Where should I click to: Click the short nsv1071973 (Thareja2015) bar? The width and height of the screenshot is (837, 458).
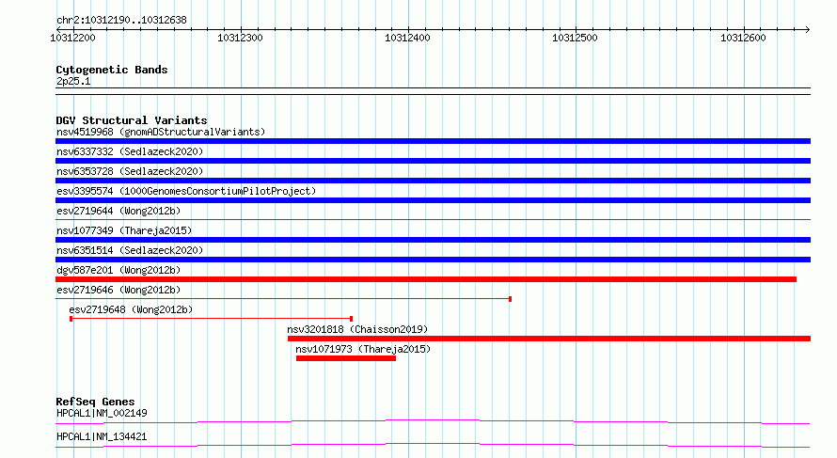(x=346, y=358)
